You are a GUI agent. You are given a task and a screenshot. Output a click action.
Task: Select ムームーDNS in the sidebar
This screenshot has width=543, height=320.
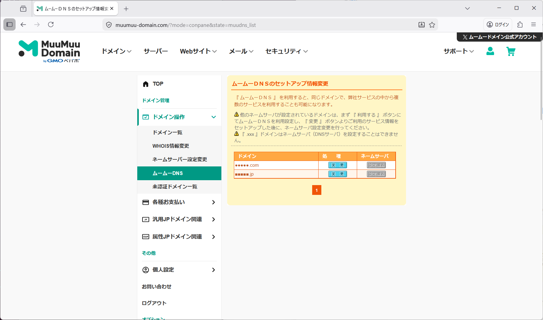pos(179,173)
